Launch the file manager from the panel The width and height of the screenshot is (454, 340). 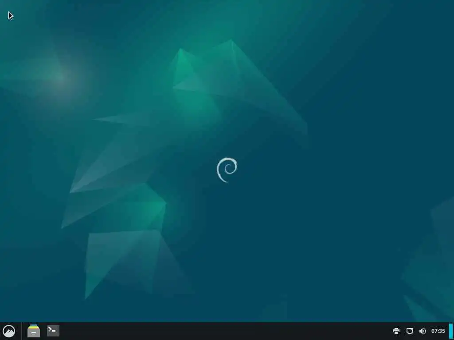point(34,331)
